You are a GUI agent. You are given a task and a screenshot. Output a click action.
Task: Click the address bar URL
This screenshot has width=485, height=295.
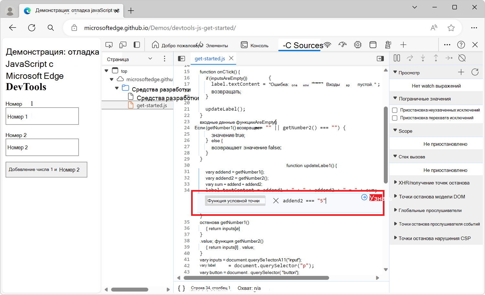click(160, 28)
